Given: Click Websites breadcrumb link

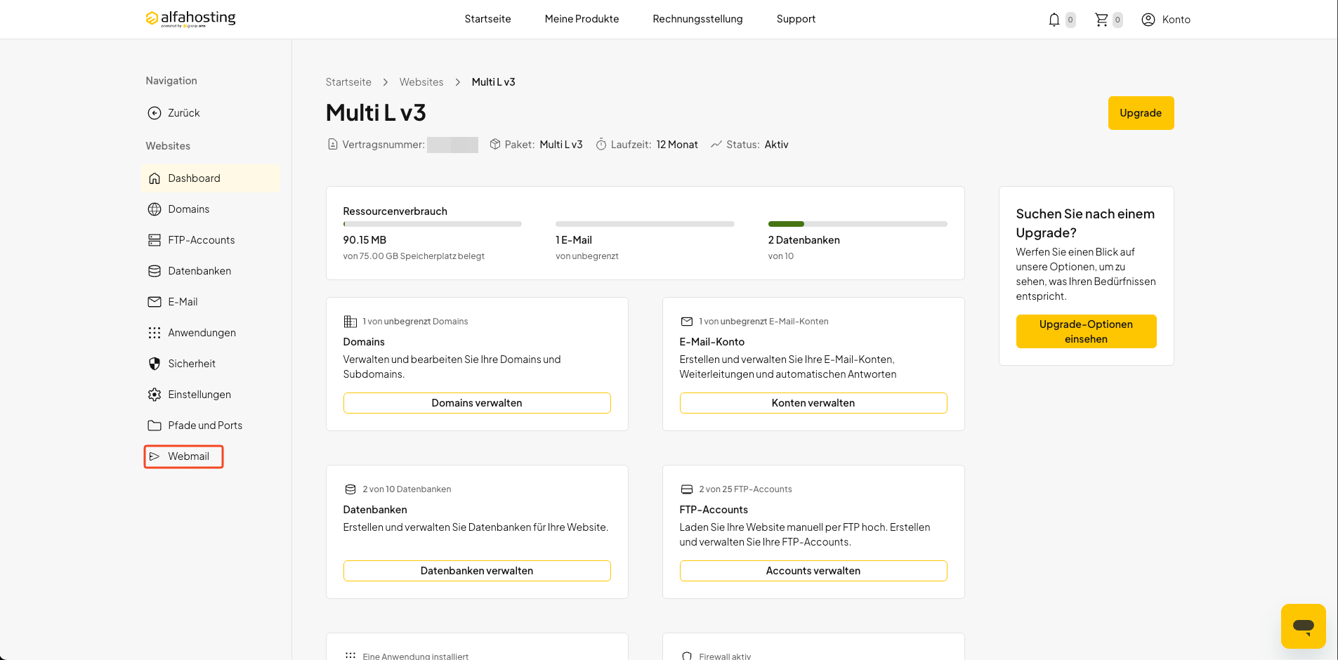Looking at the screenshot, I should pyautogui.click(x=421, y=82).
